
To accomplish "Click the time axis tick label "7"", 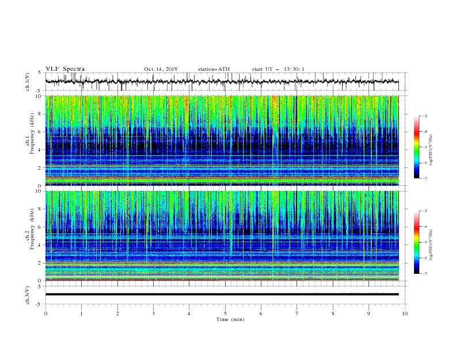I will click(297, 313).
